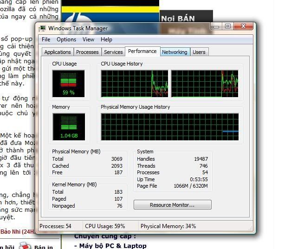Switch to the Processes tab
The height and width of the screenshot is (249, 297).
87,52
